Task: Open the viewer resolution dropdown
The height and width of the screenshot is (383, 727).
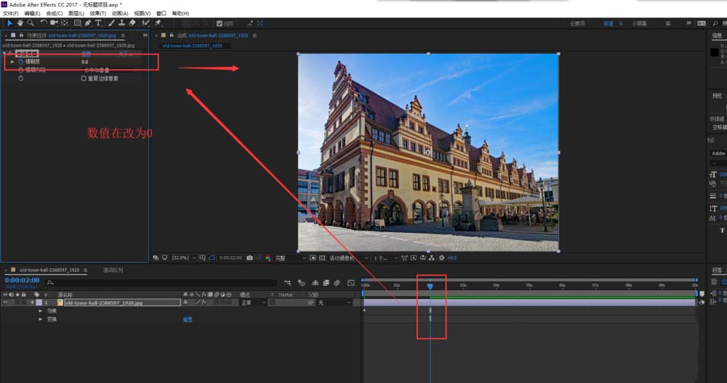Action: pyautogui.click(x=290, y=258)
